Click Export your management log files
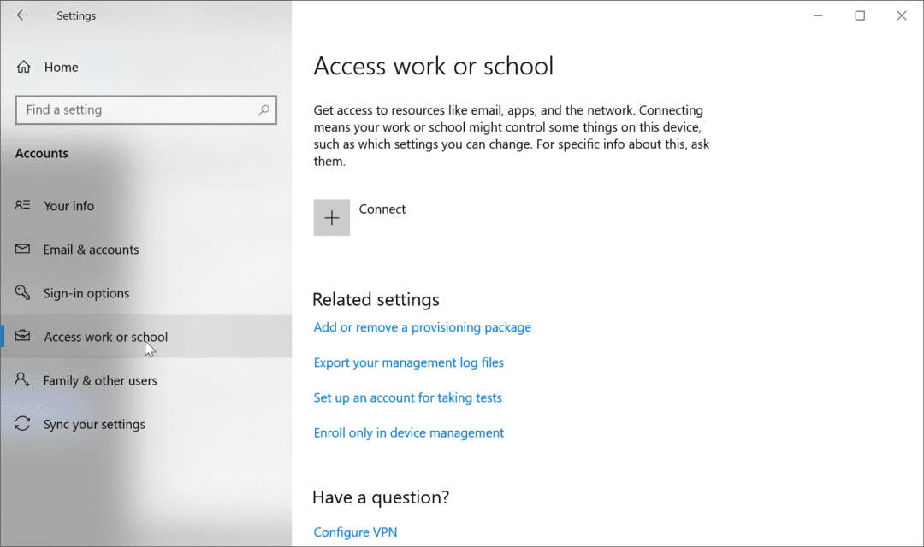The width and height of the screenshot is (924, 547). (x=408, y=362)
